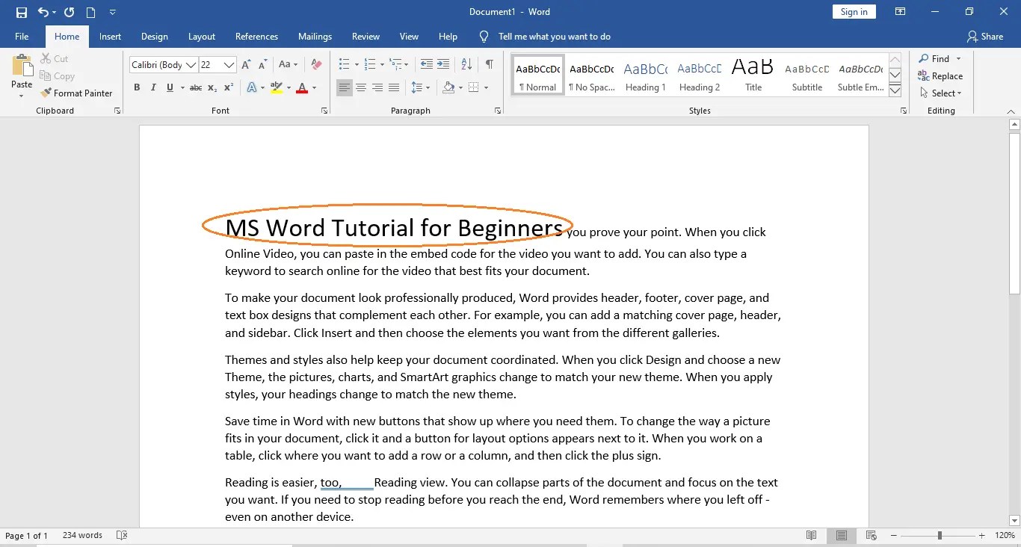Open the Calibri font name dropdown
1021x547 pixels.
[191, 65]
